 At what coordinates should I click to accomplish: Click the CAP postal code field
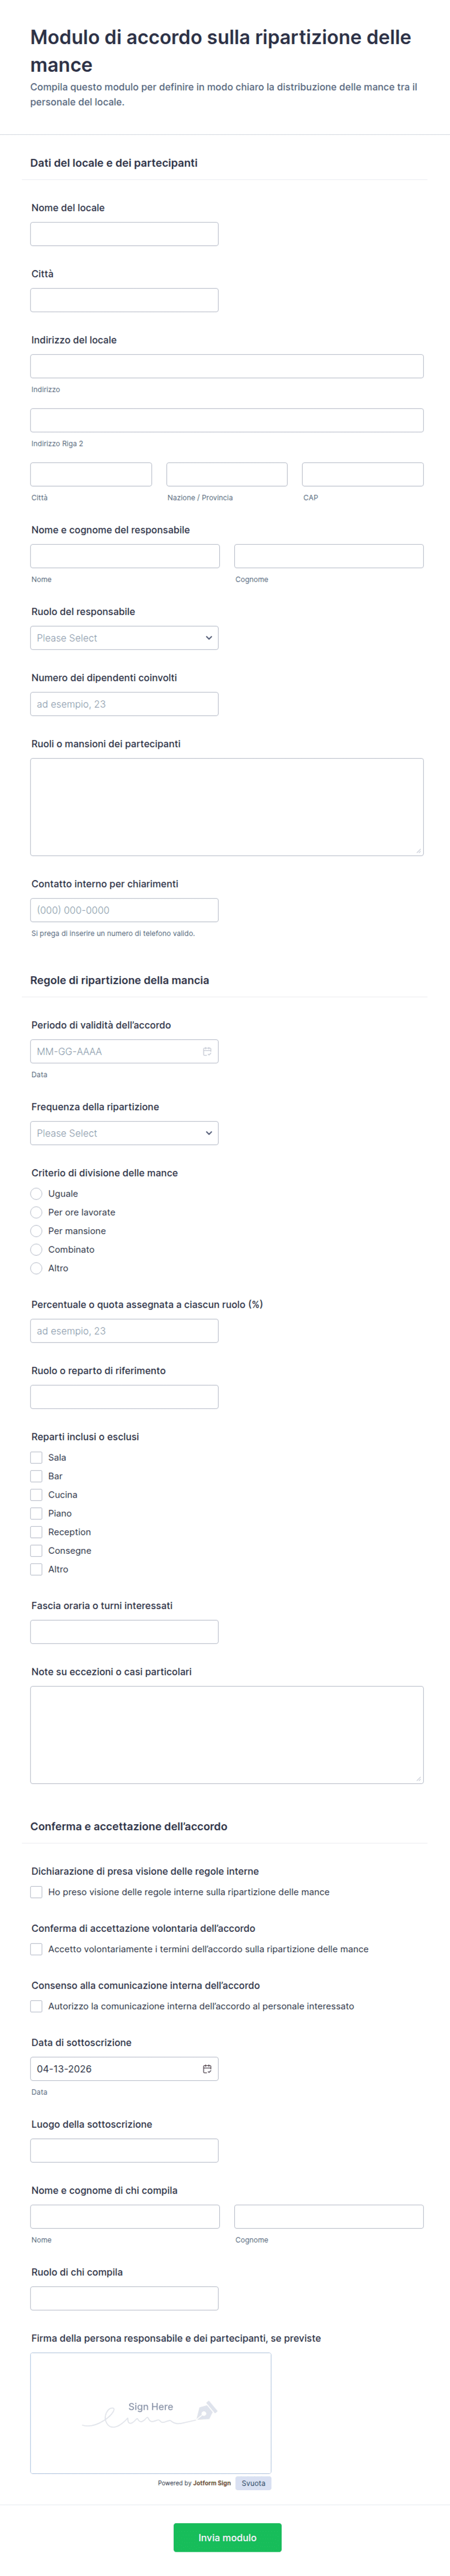(362, 474)
